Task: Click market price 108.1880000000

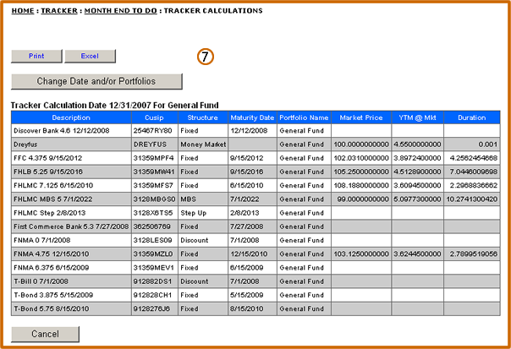Action: click(x=361, y=185)
